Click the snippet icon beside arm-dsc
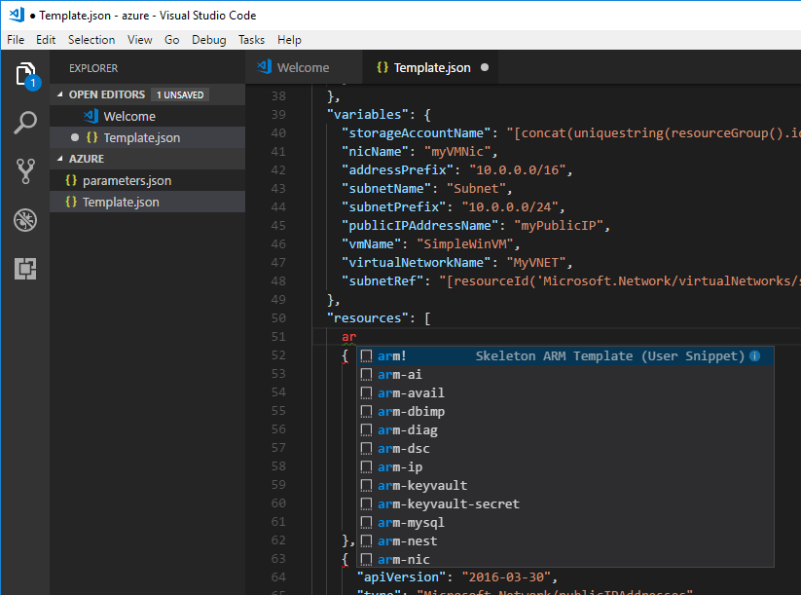This screenshot has height=595, width=801. coord(366,448)
